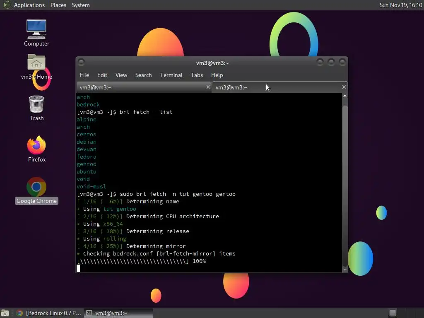
Task: Click the workspace switcher square in bottom panel
Action: pos(393,313)
